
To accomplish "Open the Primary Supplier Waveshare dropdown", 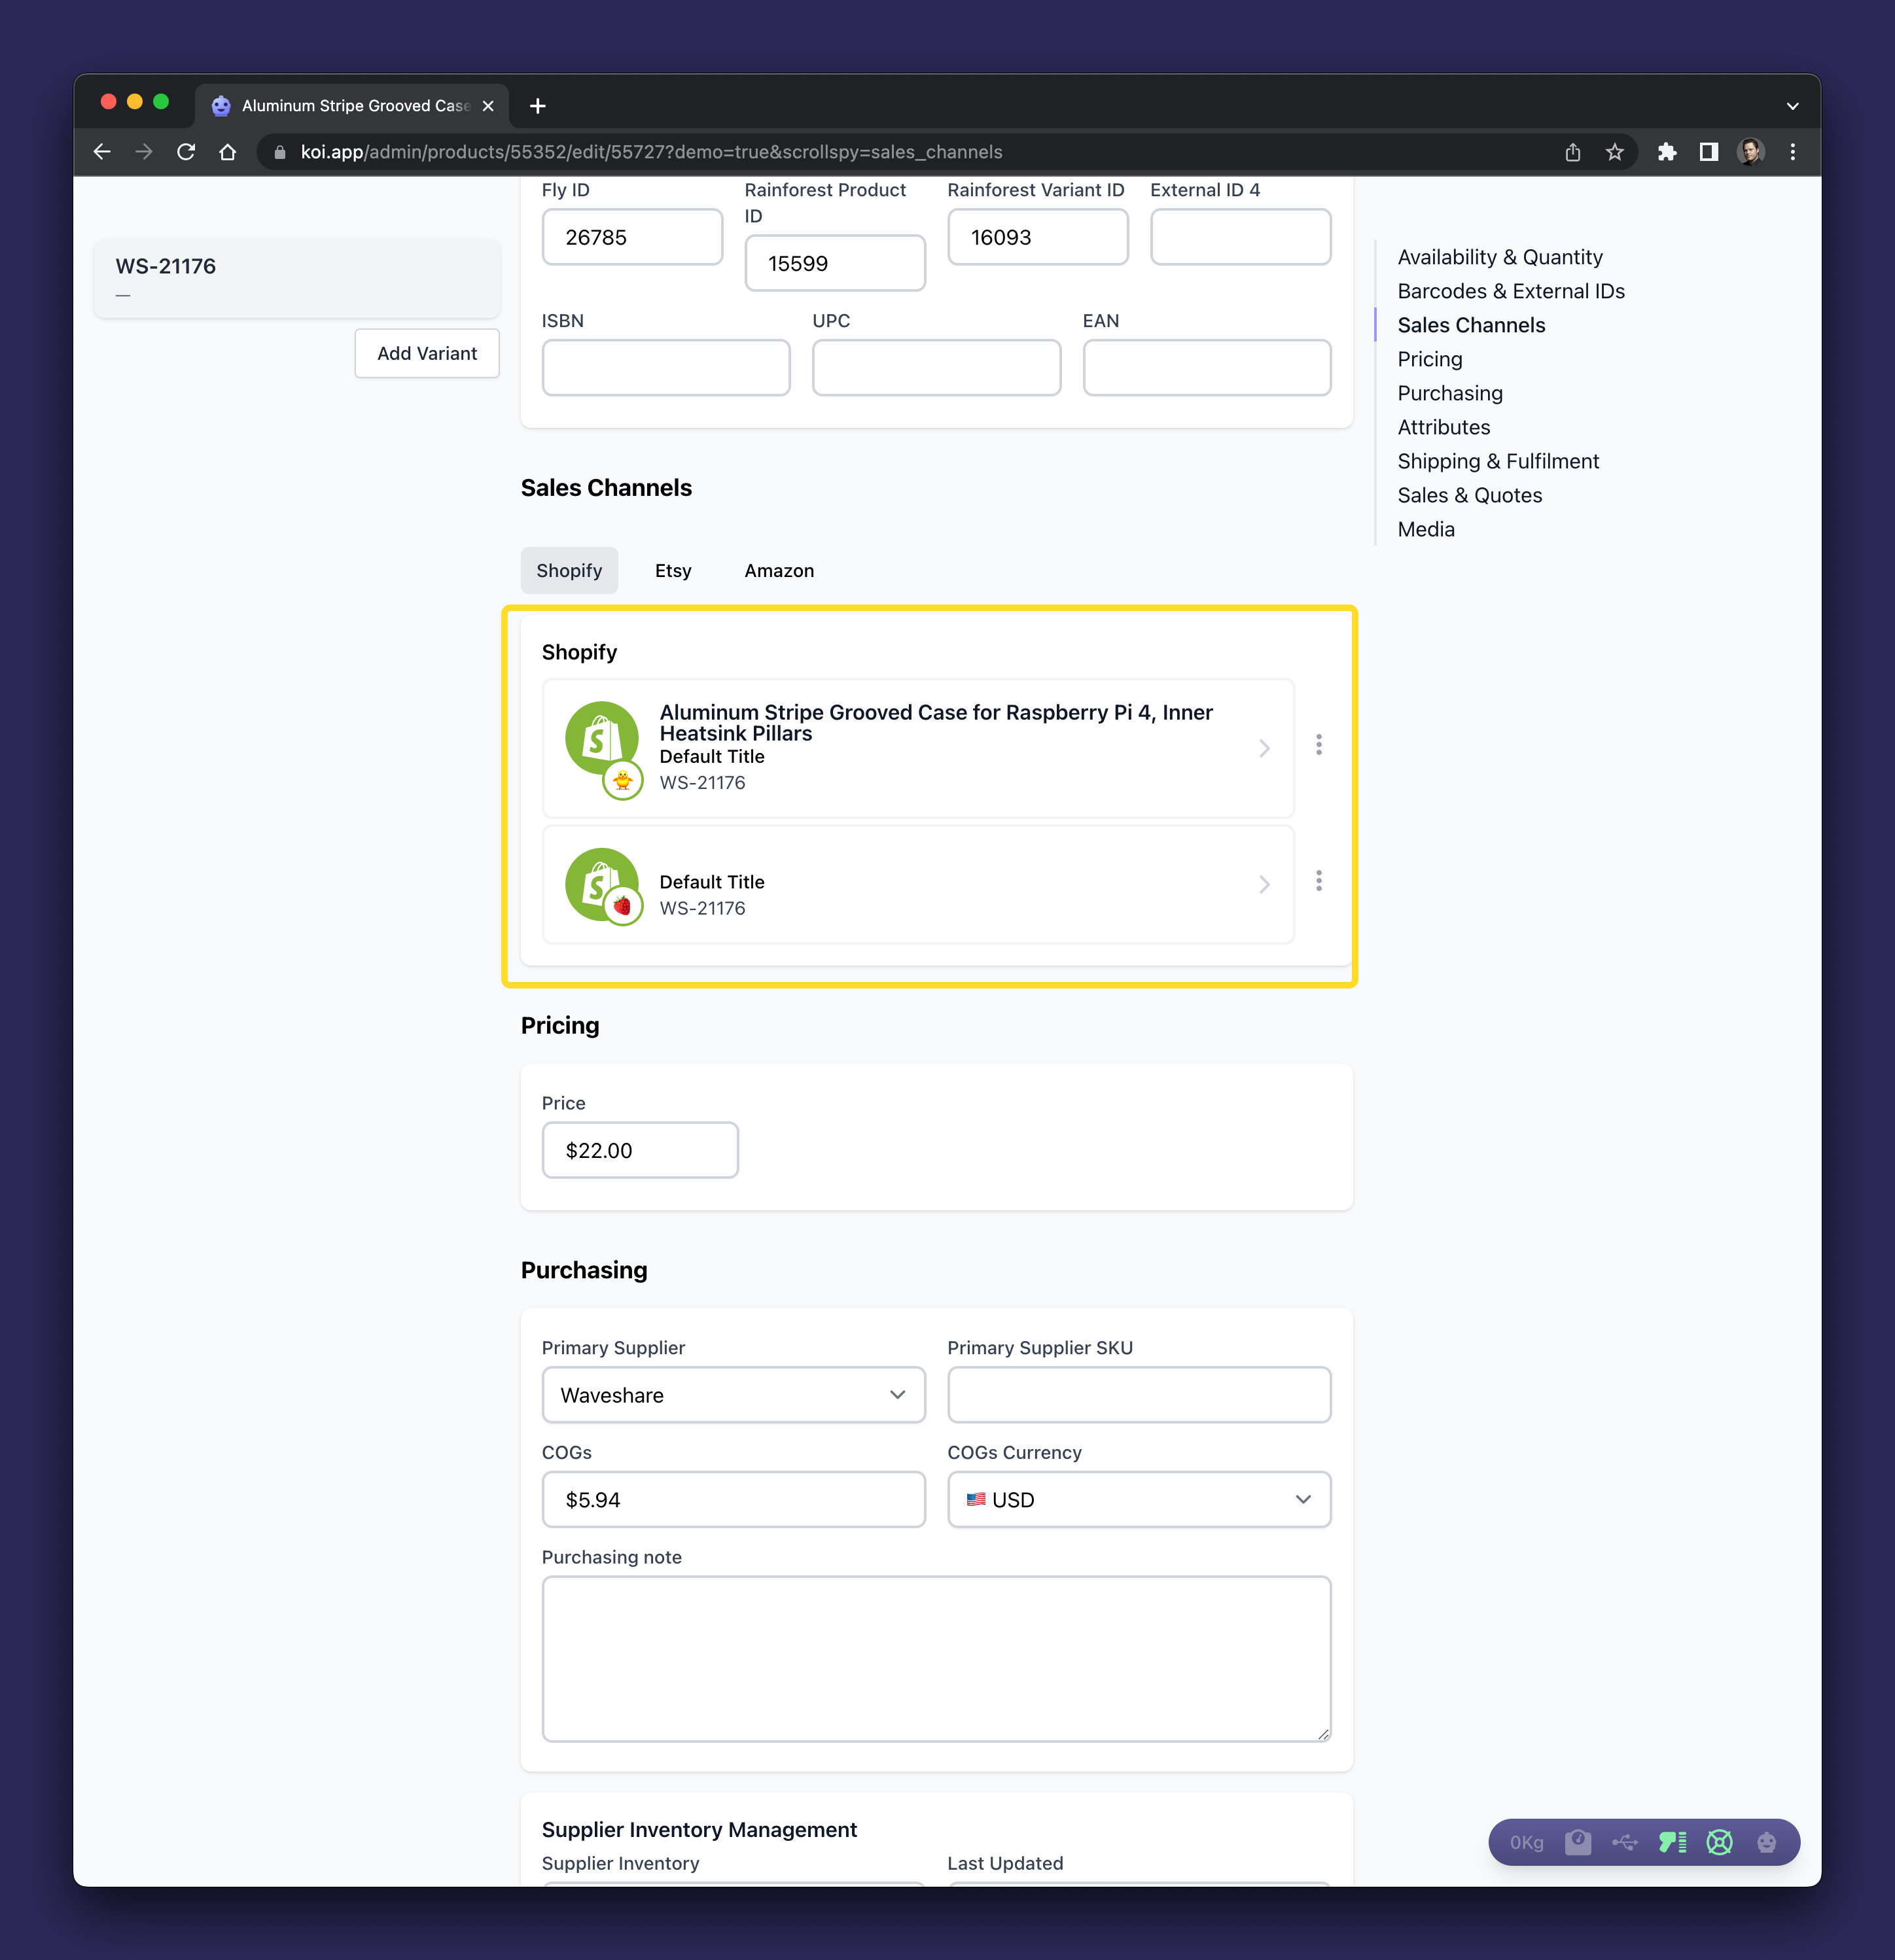I will click(733, 1395).
